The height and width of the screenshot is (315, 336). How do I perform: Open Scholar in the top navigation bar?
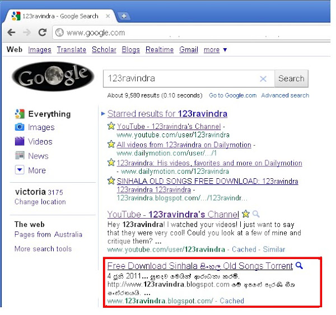click(x=104, y=50)
